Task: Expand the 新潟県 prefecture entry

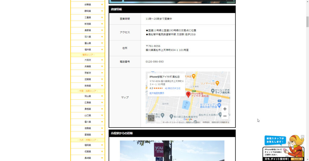Action: (88, 24)
